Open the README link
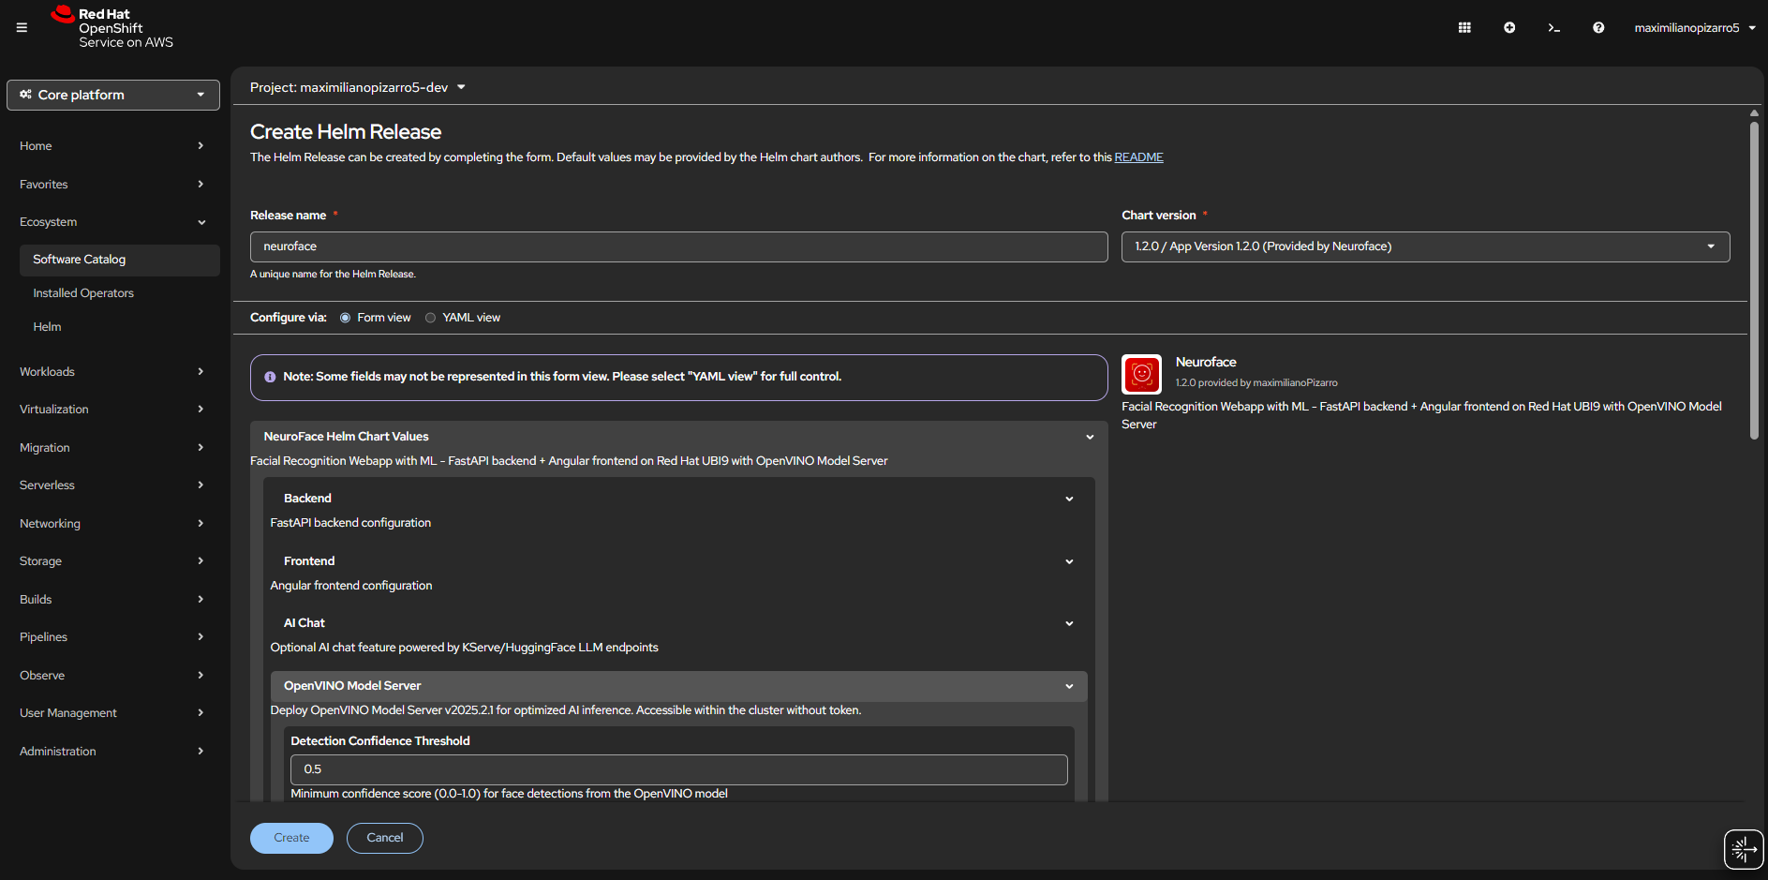 (1138, 157)
